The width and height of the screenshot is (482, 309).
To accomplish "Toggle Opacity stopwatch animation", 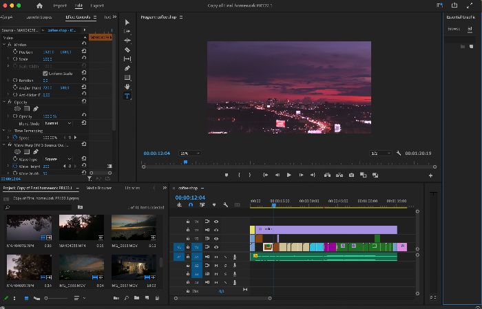I will [x=15, y=116].
